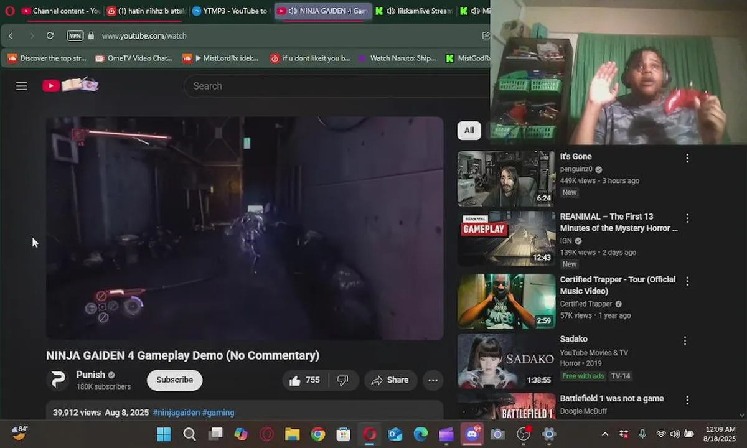
Task: Play or pause the video player
Action: point(245,228)
